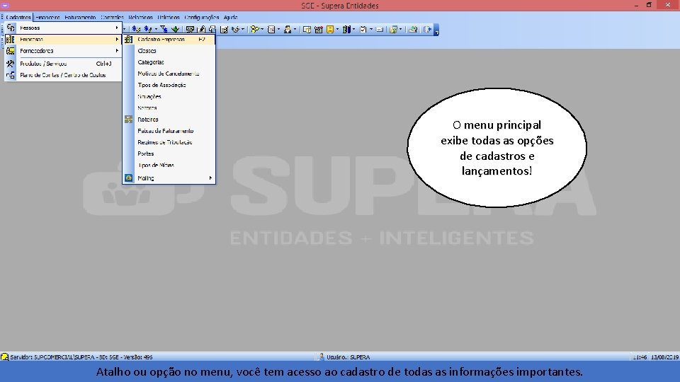680x382 pixels.
Task: Open dropdown arrow beside yellow note icon
Action: 337,30
